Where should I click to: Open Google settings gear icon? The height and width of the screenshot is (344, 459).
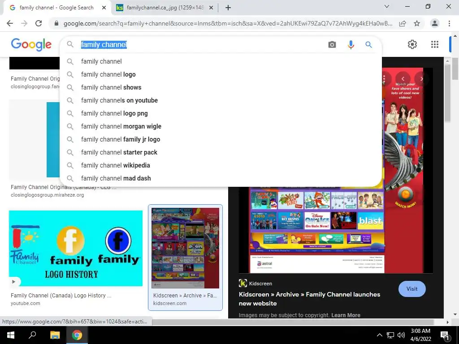(412, 44)
